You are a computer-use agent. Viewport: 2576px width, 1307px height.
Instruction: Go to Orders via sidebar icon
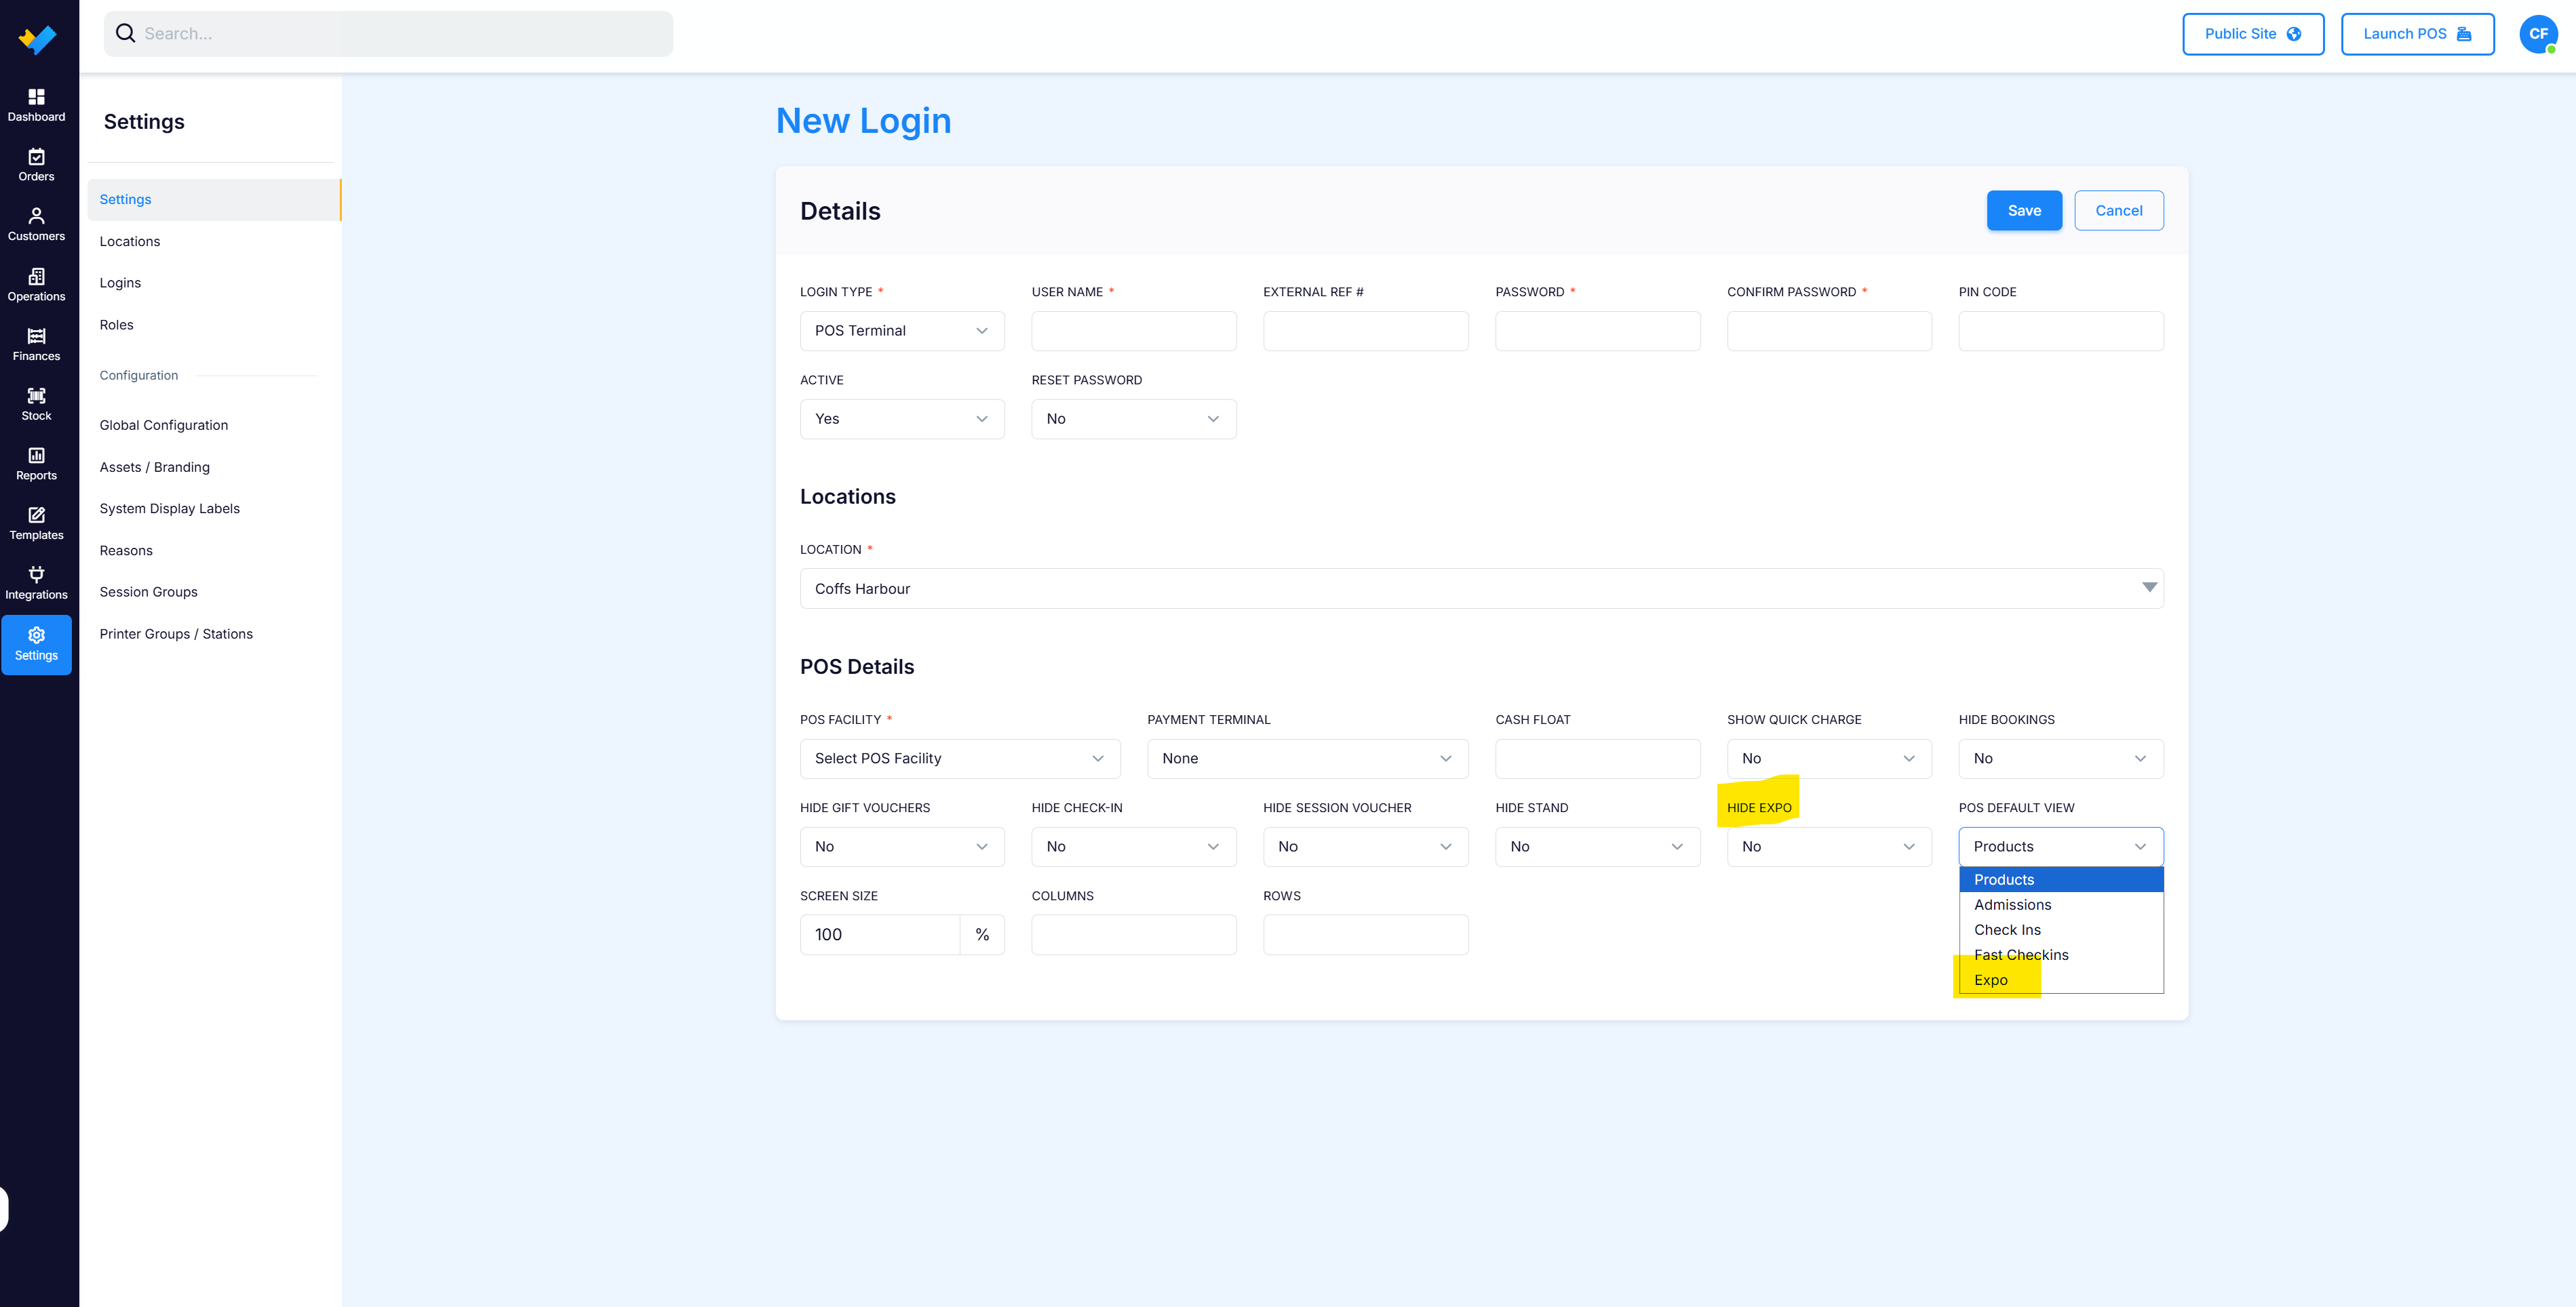click(36, 157)
